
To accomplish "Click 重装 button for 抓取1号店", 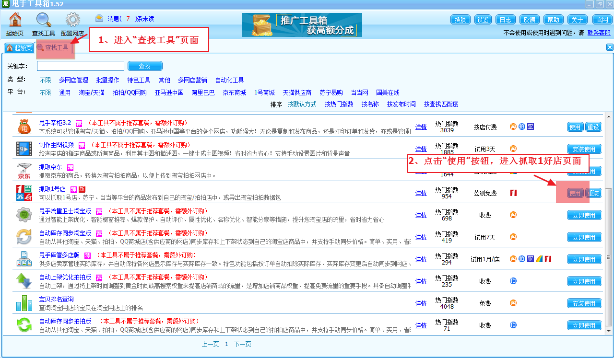I will (x=593, y=193).
